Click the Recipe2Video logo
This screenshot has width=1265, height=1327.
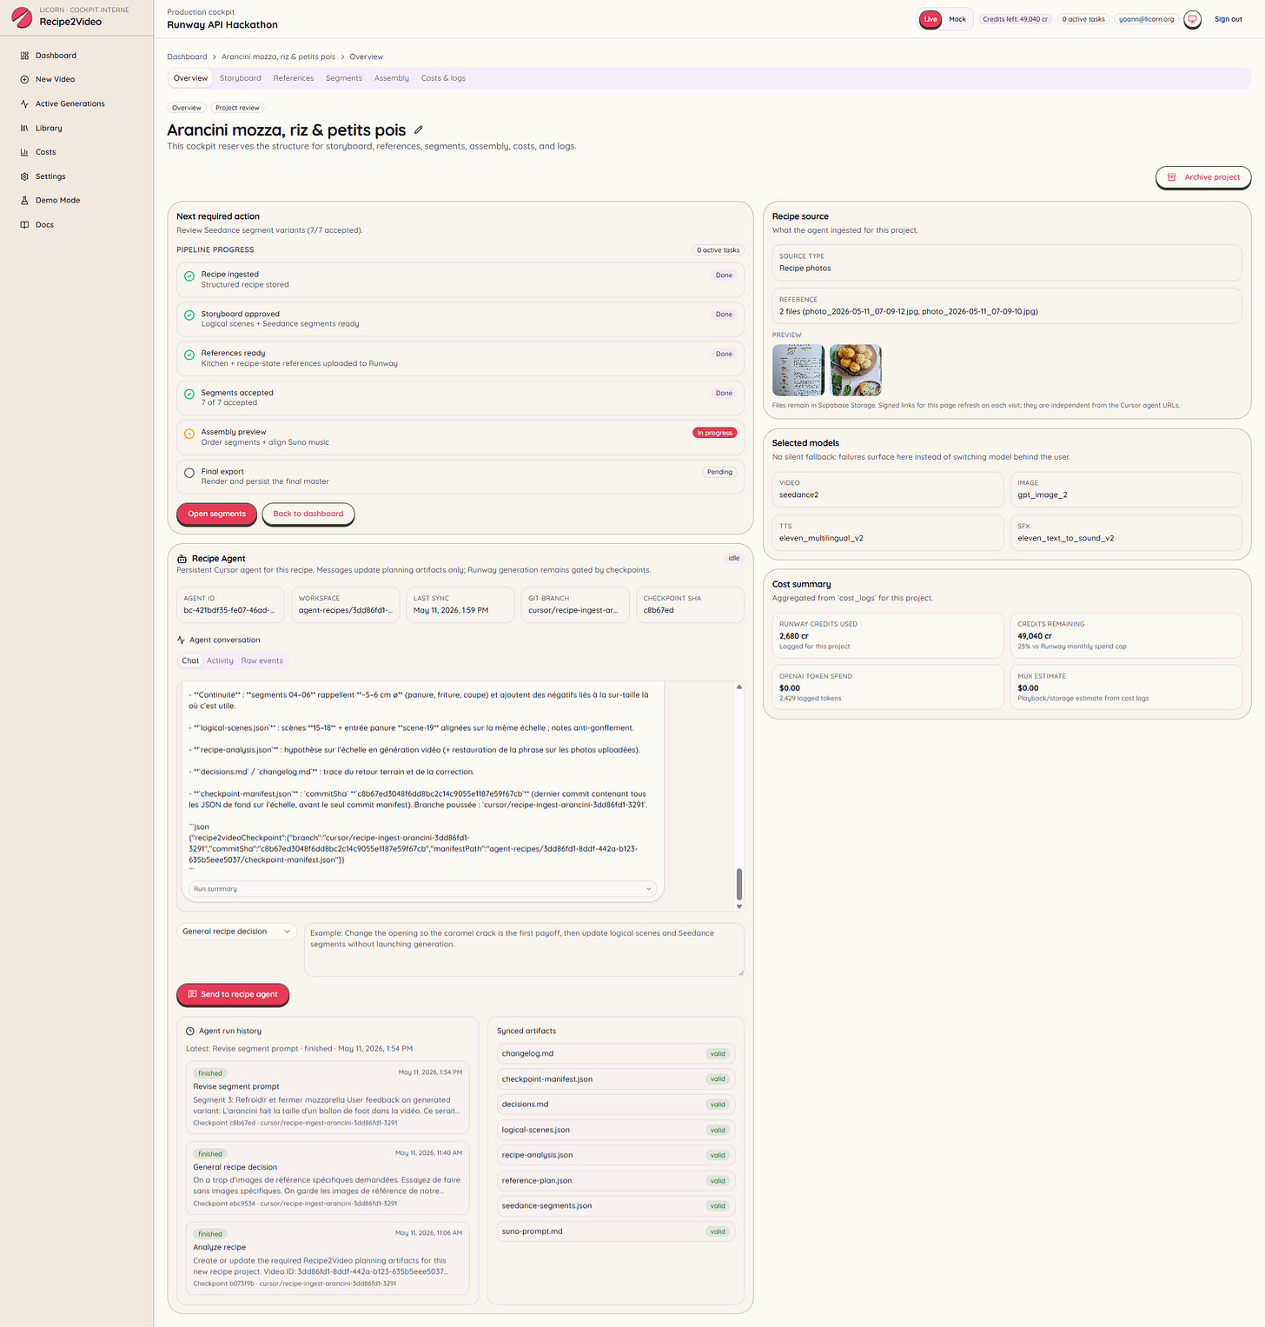click(22, 17)
